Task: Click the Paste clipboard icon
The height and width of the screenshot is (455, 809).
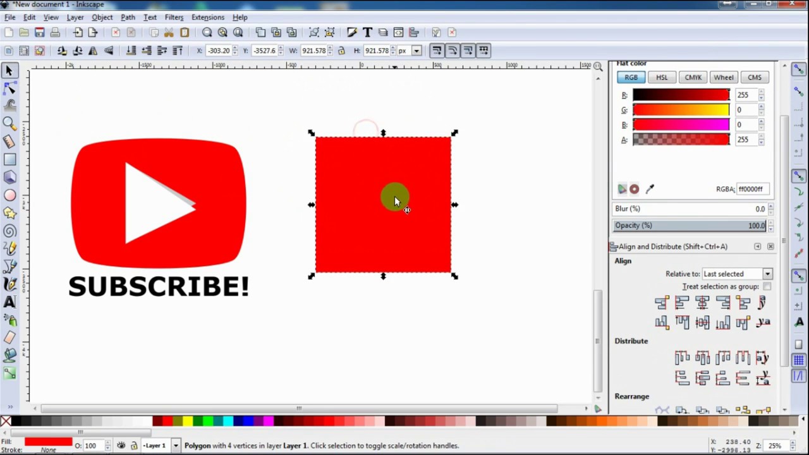Action: click(185, 32)
